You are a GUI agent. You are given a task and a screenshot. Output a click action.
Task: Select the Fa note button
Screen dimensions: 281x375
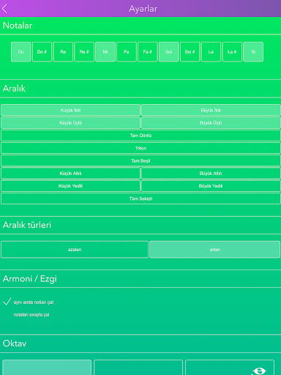point(127,52)
